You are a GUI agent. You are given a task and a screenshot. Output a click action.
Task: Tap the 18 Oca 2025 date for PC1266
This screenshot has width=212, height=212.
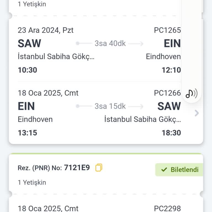pos(48,93)
